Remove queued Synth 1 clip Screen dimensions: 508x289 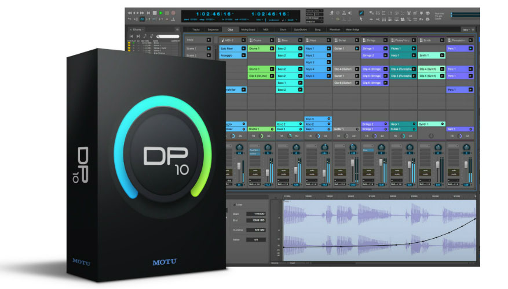pyautogui.click(x=442, y=124)
